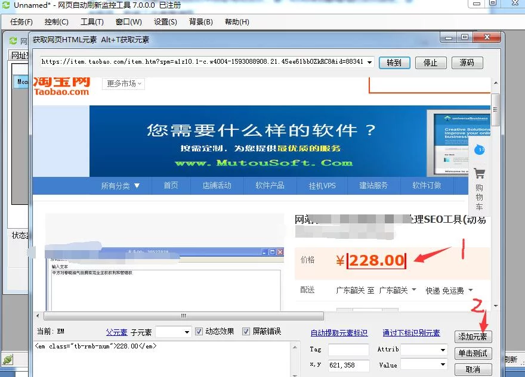Screen dimensions: 525x377
Task: Open the 软件订做 tab
Action: 427,185
